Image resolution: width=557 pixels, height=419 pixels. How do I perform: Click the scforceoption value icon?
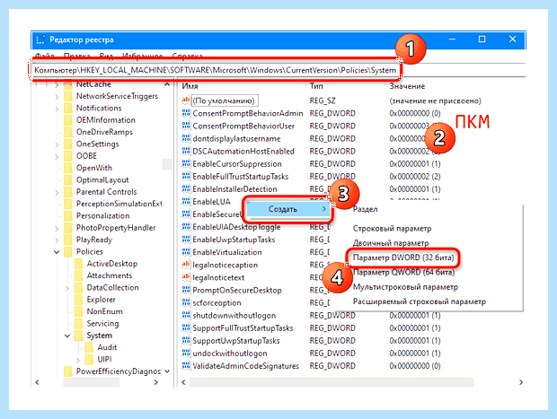click(186, 302)
